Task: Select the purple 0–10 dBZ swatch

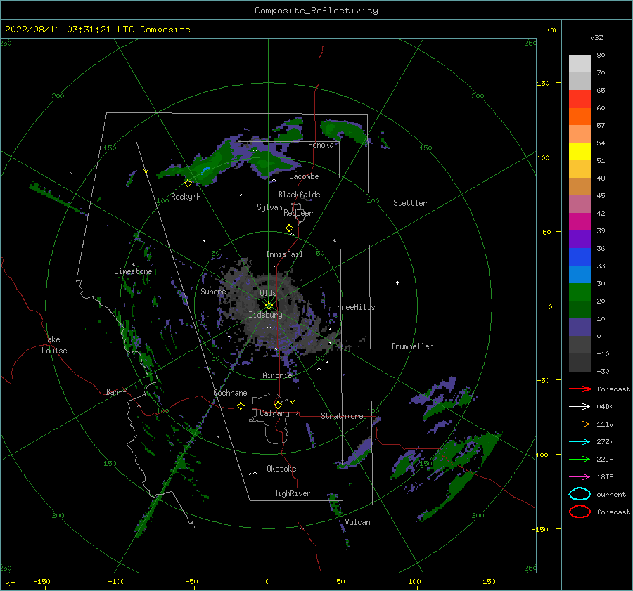Action: tap(580, 327)
